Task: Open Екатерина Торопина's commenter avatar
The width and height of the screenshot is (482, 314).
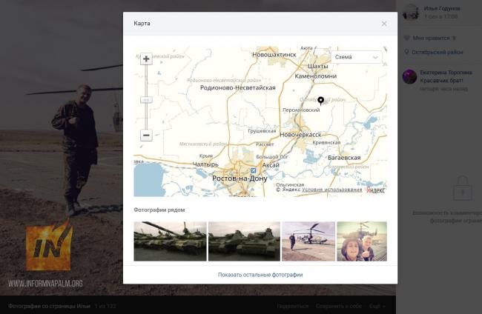Action: tap(409, 76)
